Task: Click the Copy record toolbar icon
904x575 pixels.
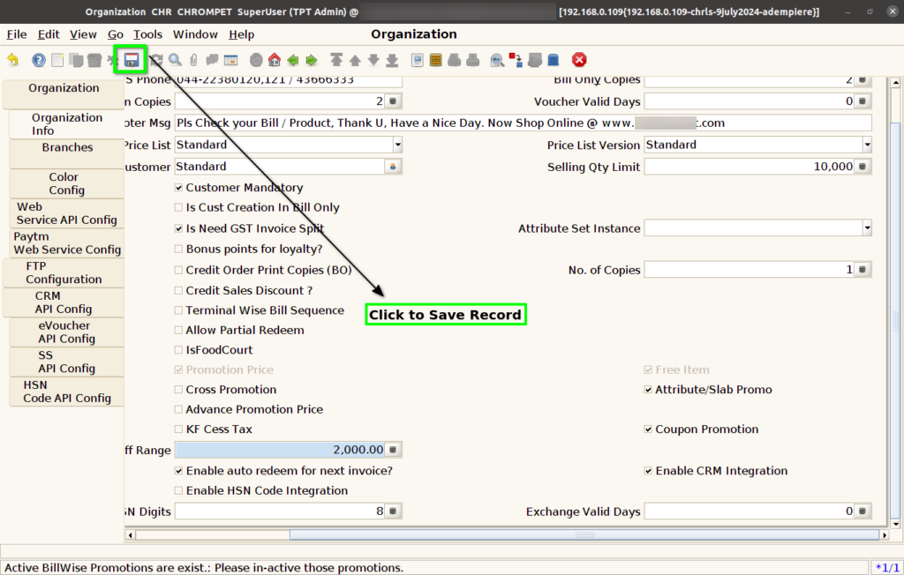Action: 76,60
